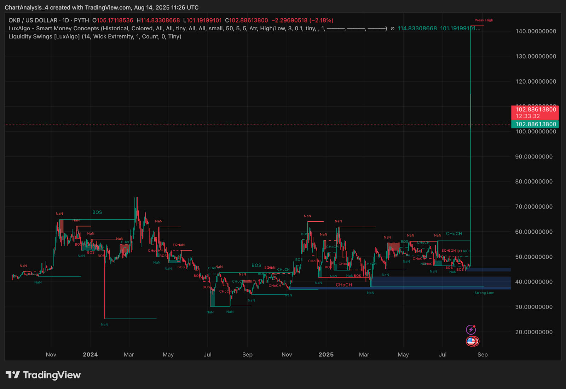The width and height of the screenshot is (566, 389).
Task: Click the large red CHoCH label near 40
Action: tap(344, 285)
